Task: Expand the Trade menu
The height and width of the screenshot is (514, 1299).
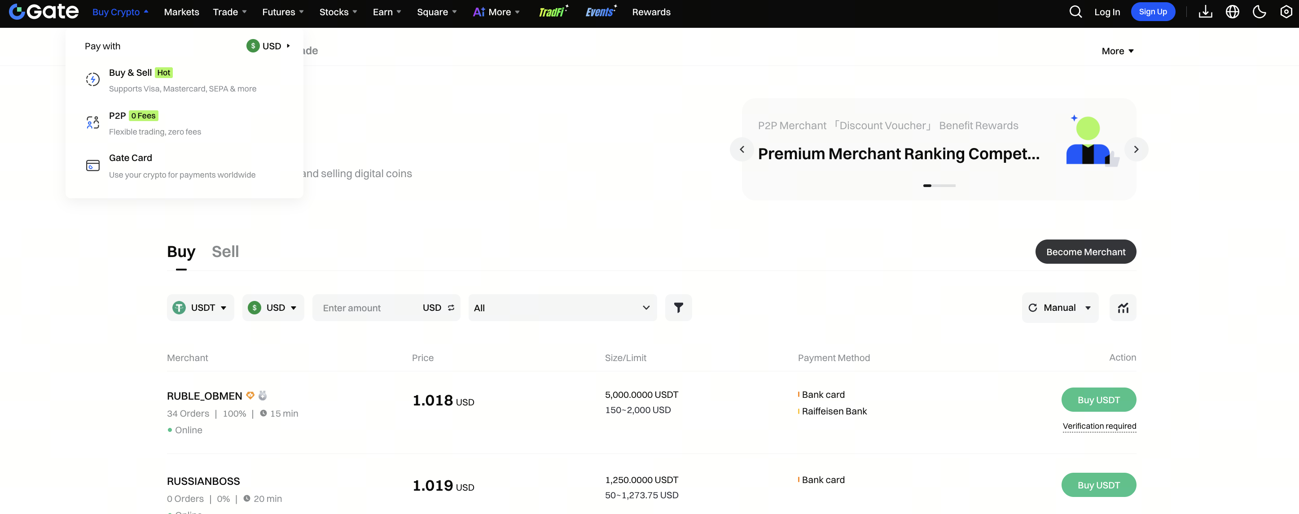Action: (x=229, y=12)
